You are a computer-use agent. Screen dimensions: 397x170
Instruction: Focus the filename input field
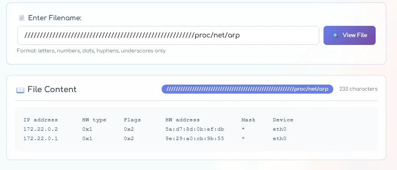click(x=168, y=36)
